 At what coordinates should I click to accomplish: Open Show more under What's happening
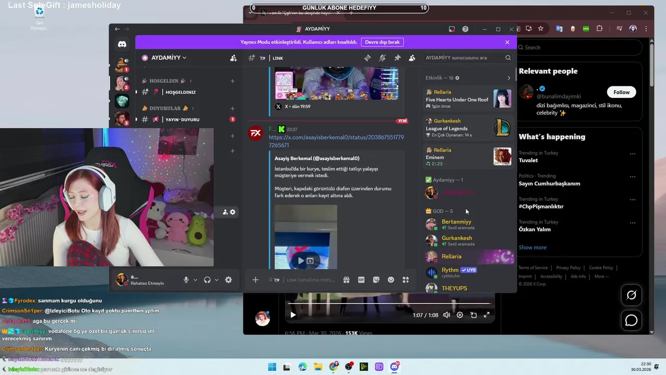click(x=532, y=247)
